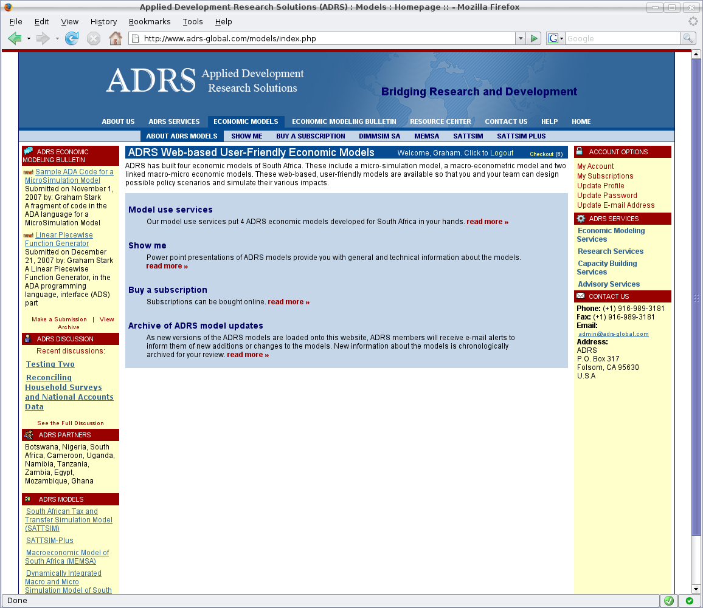Click the Reload page icon

[72, 39]
